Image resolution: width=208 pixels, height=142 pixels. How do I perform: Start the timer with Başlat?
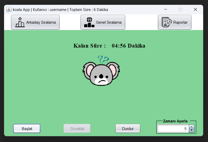point(27,129)
